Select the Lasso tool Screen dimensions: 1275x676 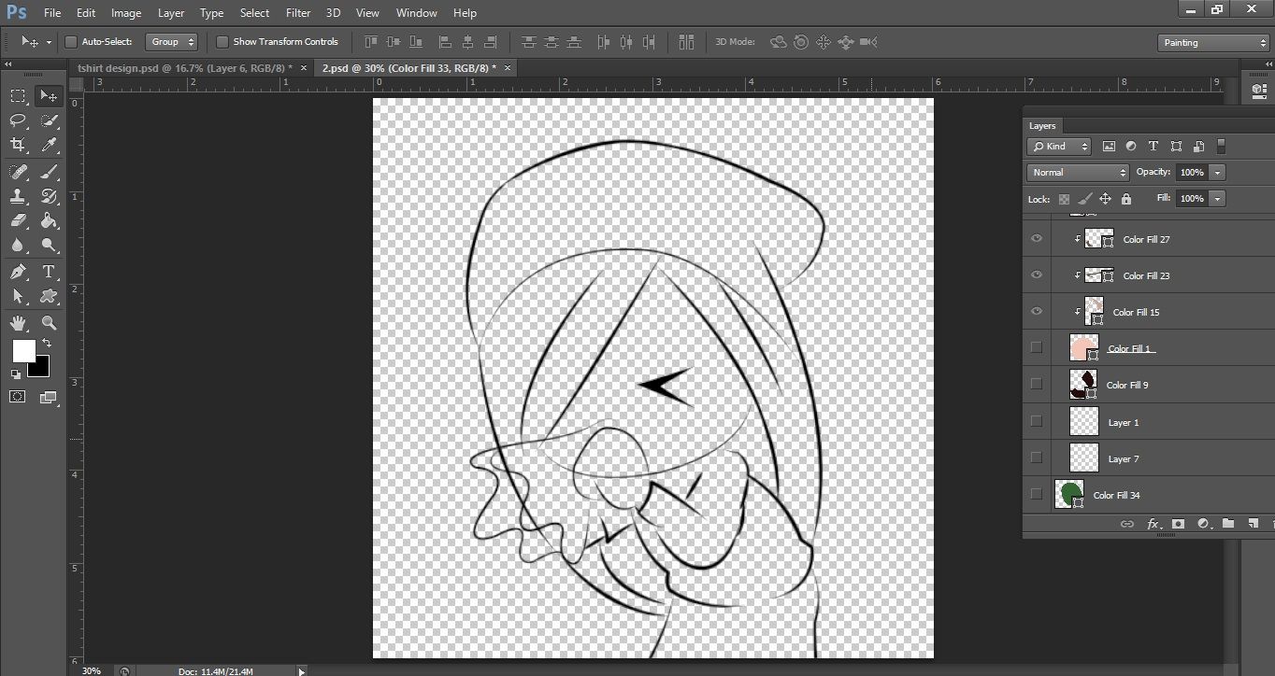18,120
